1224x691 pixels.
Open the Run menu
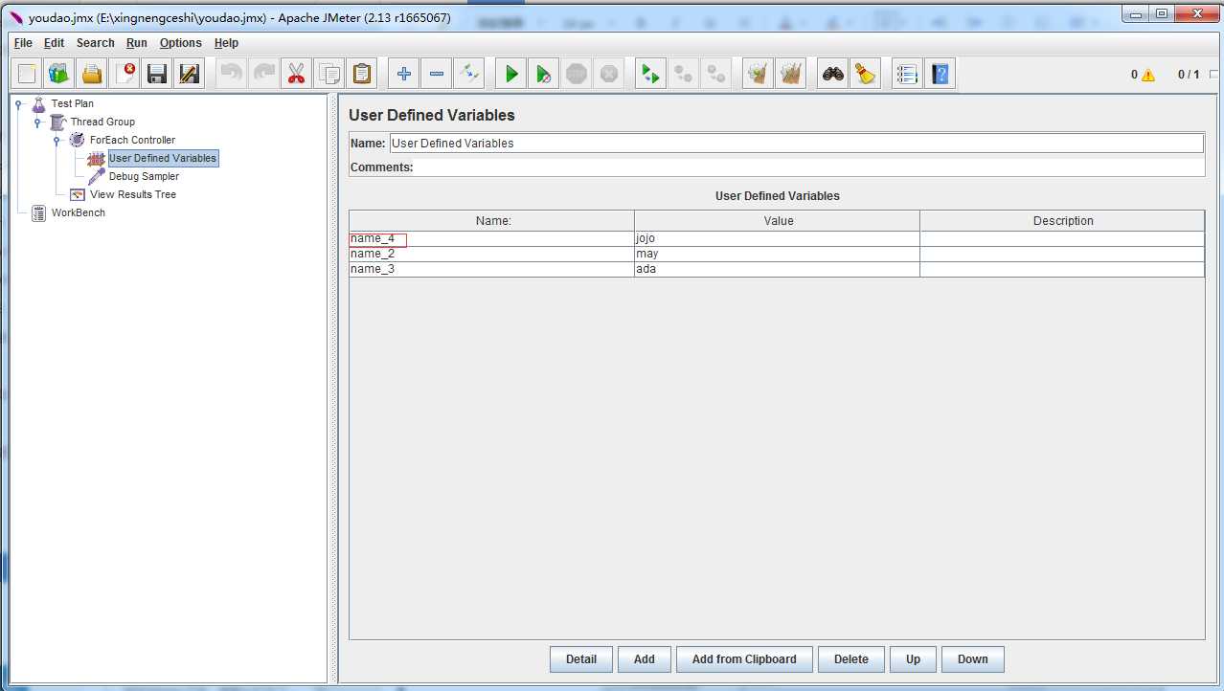point(136,43)
